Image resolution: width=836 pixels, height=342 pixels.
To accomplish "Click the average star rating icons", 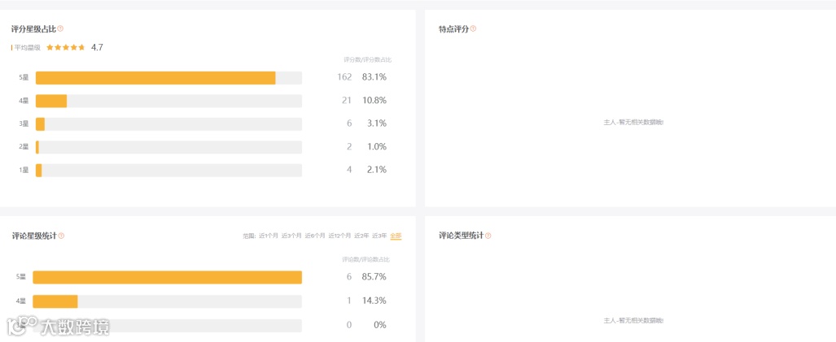I will [x=66, y=48].
